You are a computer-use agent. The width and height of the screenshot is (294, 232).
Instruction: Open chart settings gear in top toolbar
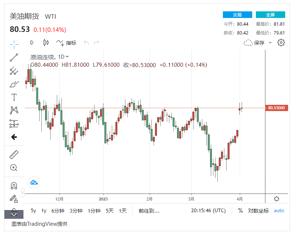tap(281, 43)
